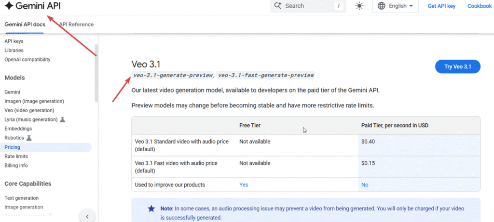Click the Get API key link
Screen dimensions: 494x222
pos(441,6)
